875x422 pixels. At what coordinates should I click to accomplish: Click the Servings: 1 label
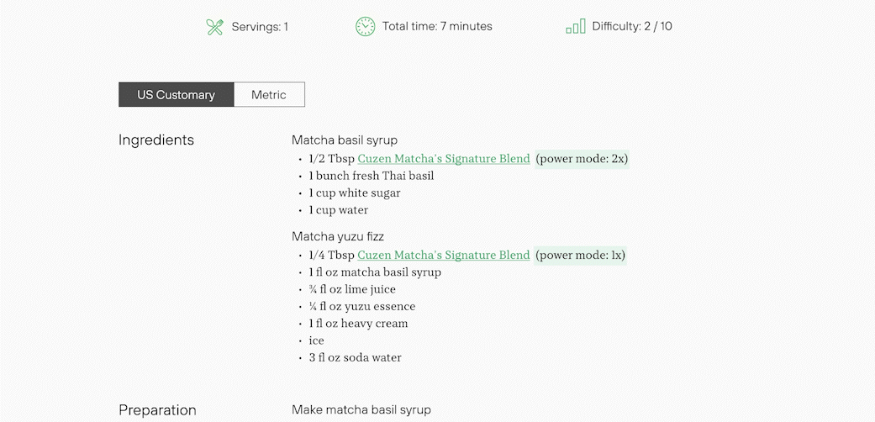pos(260,26)
